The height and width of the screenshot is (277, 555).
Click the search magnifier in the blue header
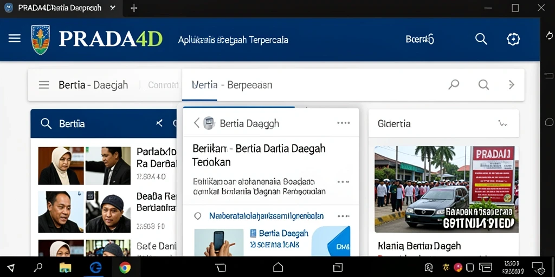point(481,39)
